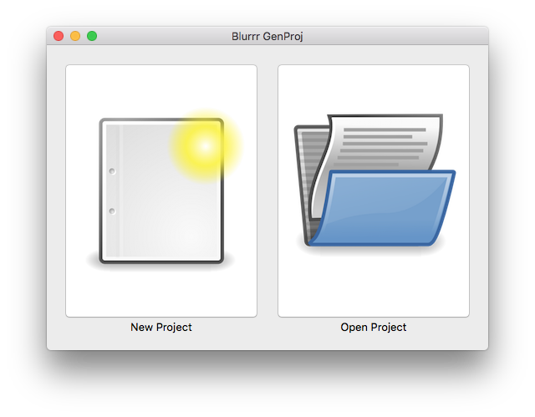
Task: Click the yellow sparkle on the new document
Action: point(205,146)
